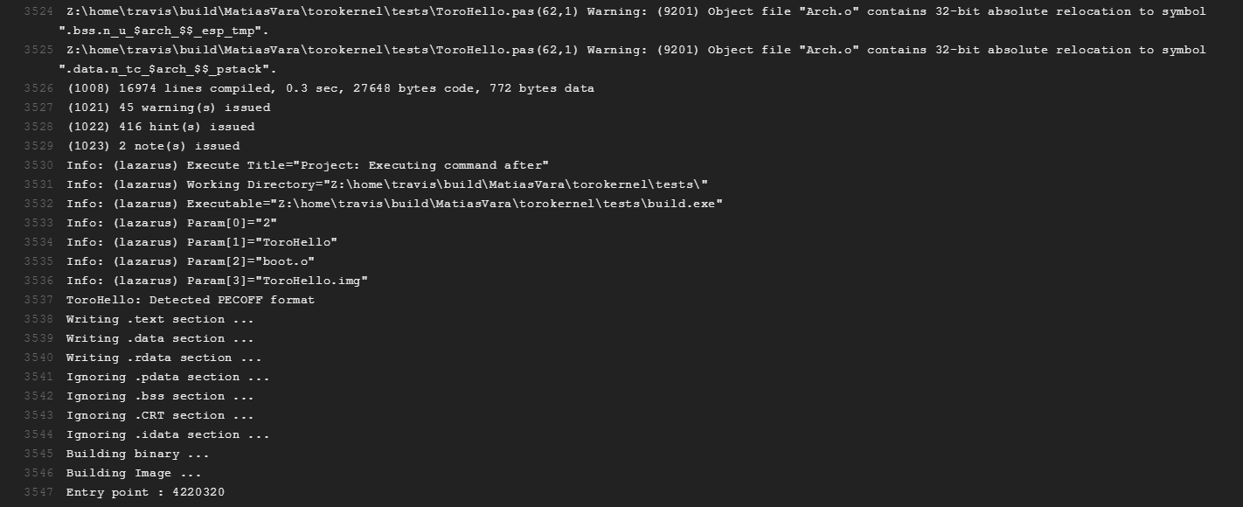Click the "Ignoring .idata section" line
Viewport: 1243px width, 507px height.
[168, 434]
